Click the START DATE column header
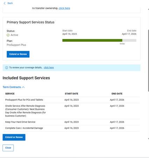The width and height of the screenshot is (149, 158). coord(71,94)
